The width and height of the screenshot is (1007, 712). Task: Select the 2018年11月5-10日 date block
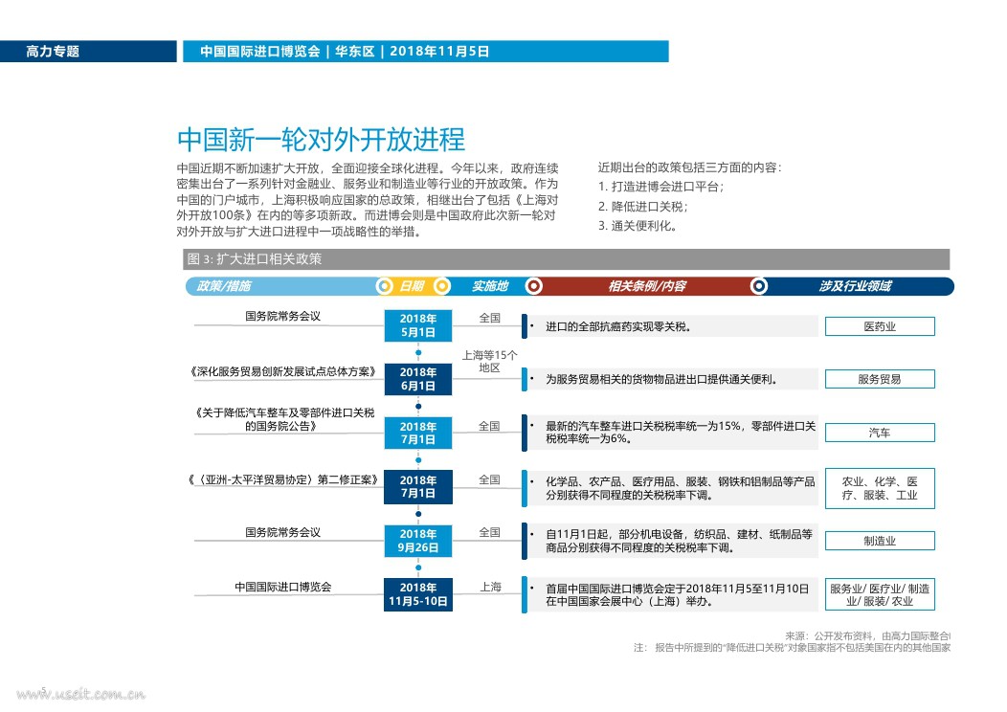(x=418, y=594)
